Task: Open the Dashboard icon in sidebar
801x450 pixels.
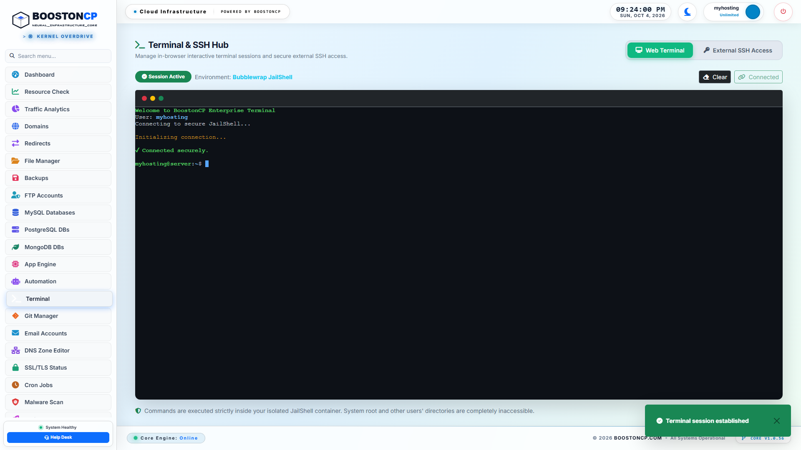Action: (15, 75)
